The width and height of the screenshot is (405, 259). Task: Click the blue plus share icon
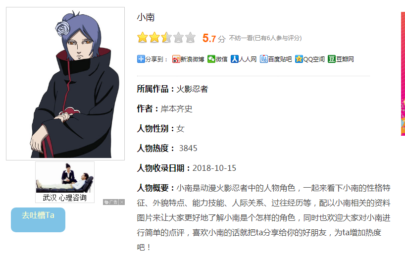141,59
